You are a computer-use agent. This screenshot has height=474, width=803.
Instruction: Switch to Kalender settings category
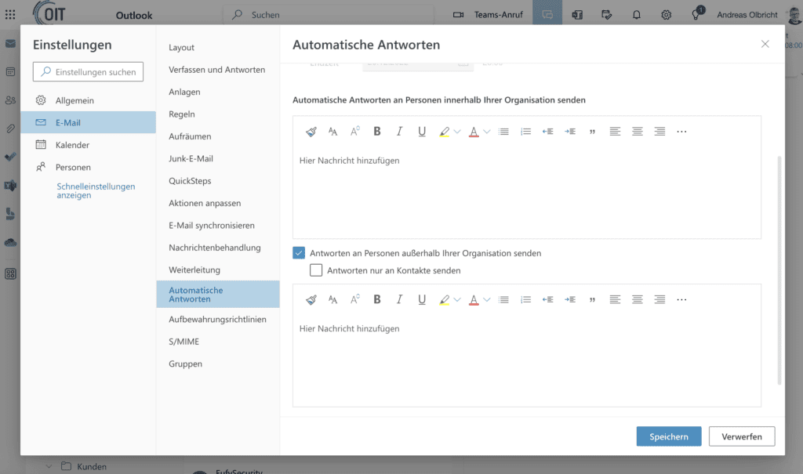pos(72,145)
